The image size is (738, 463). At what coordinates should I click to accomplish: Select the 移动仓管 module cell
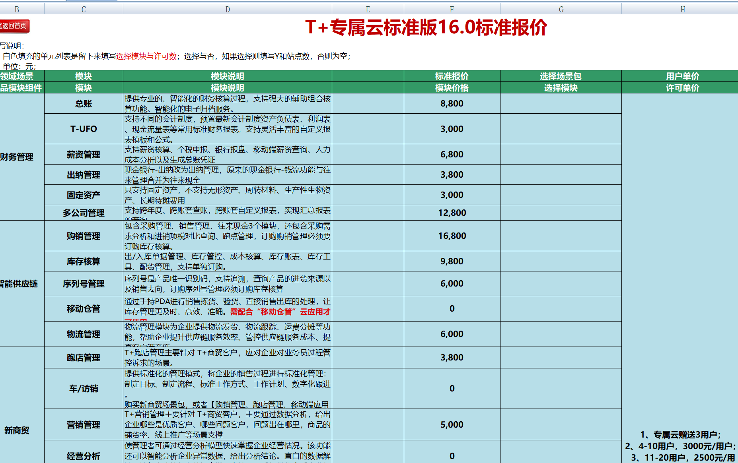pos(84,308)
